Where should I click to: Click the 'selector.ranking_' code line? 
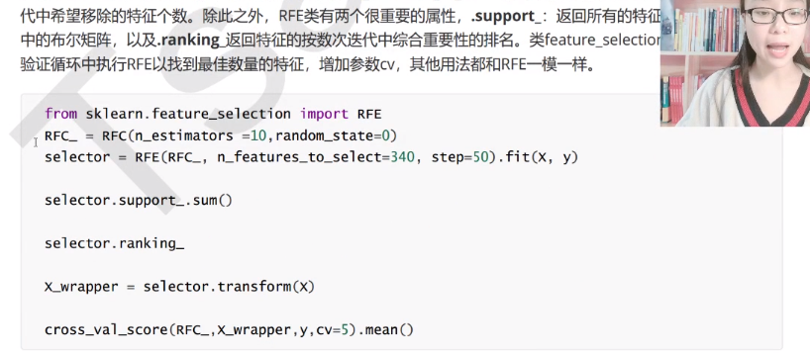coord(114,243)
